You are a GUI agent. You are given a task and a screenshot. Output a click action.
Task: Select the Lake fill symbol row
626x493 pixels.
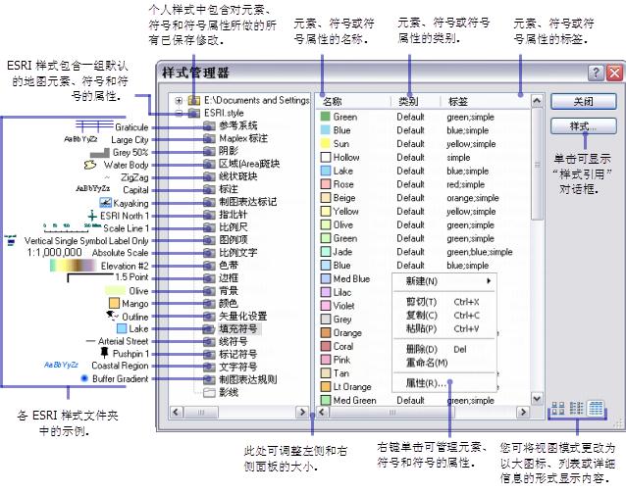coord(423,171)
